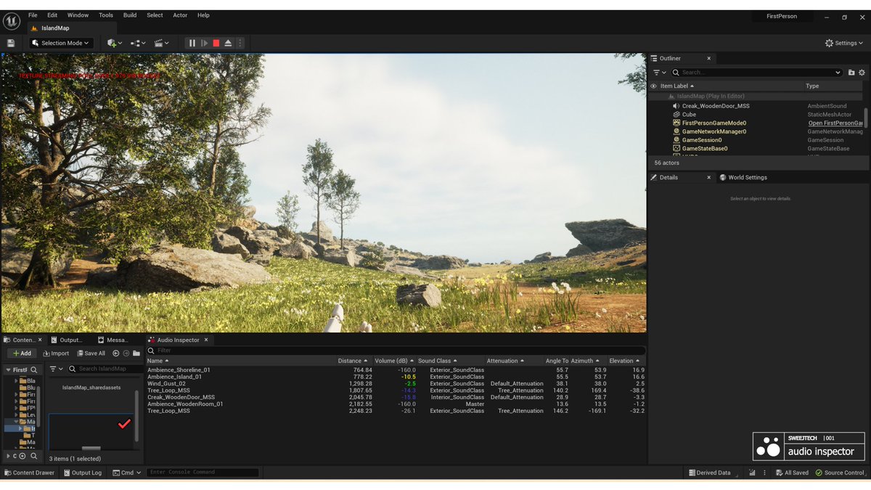The height and width of the screenshot is (490, 871).
Task: Open the Window menu
Action: coord(78,15)
